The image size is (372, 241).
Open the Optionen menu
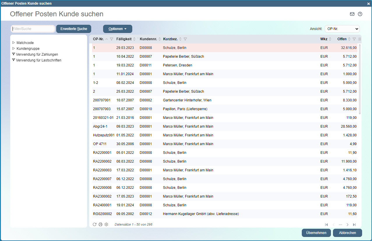click(x=117, y=29)
